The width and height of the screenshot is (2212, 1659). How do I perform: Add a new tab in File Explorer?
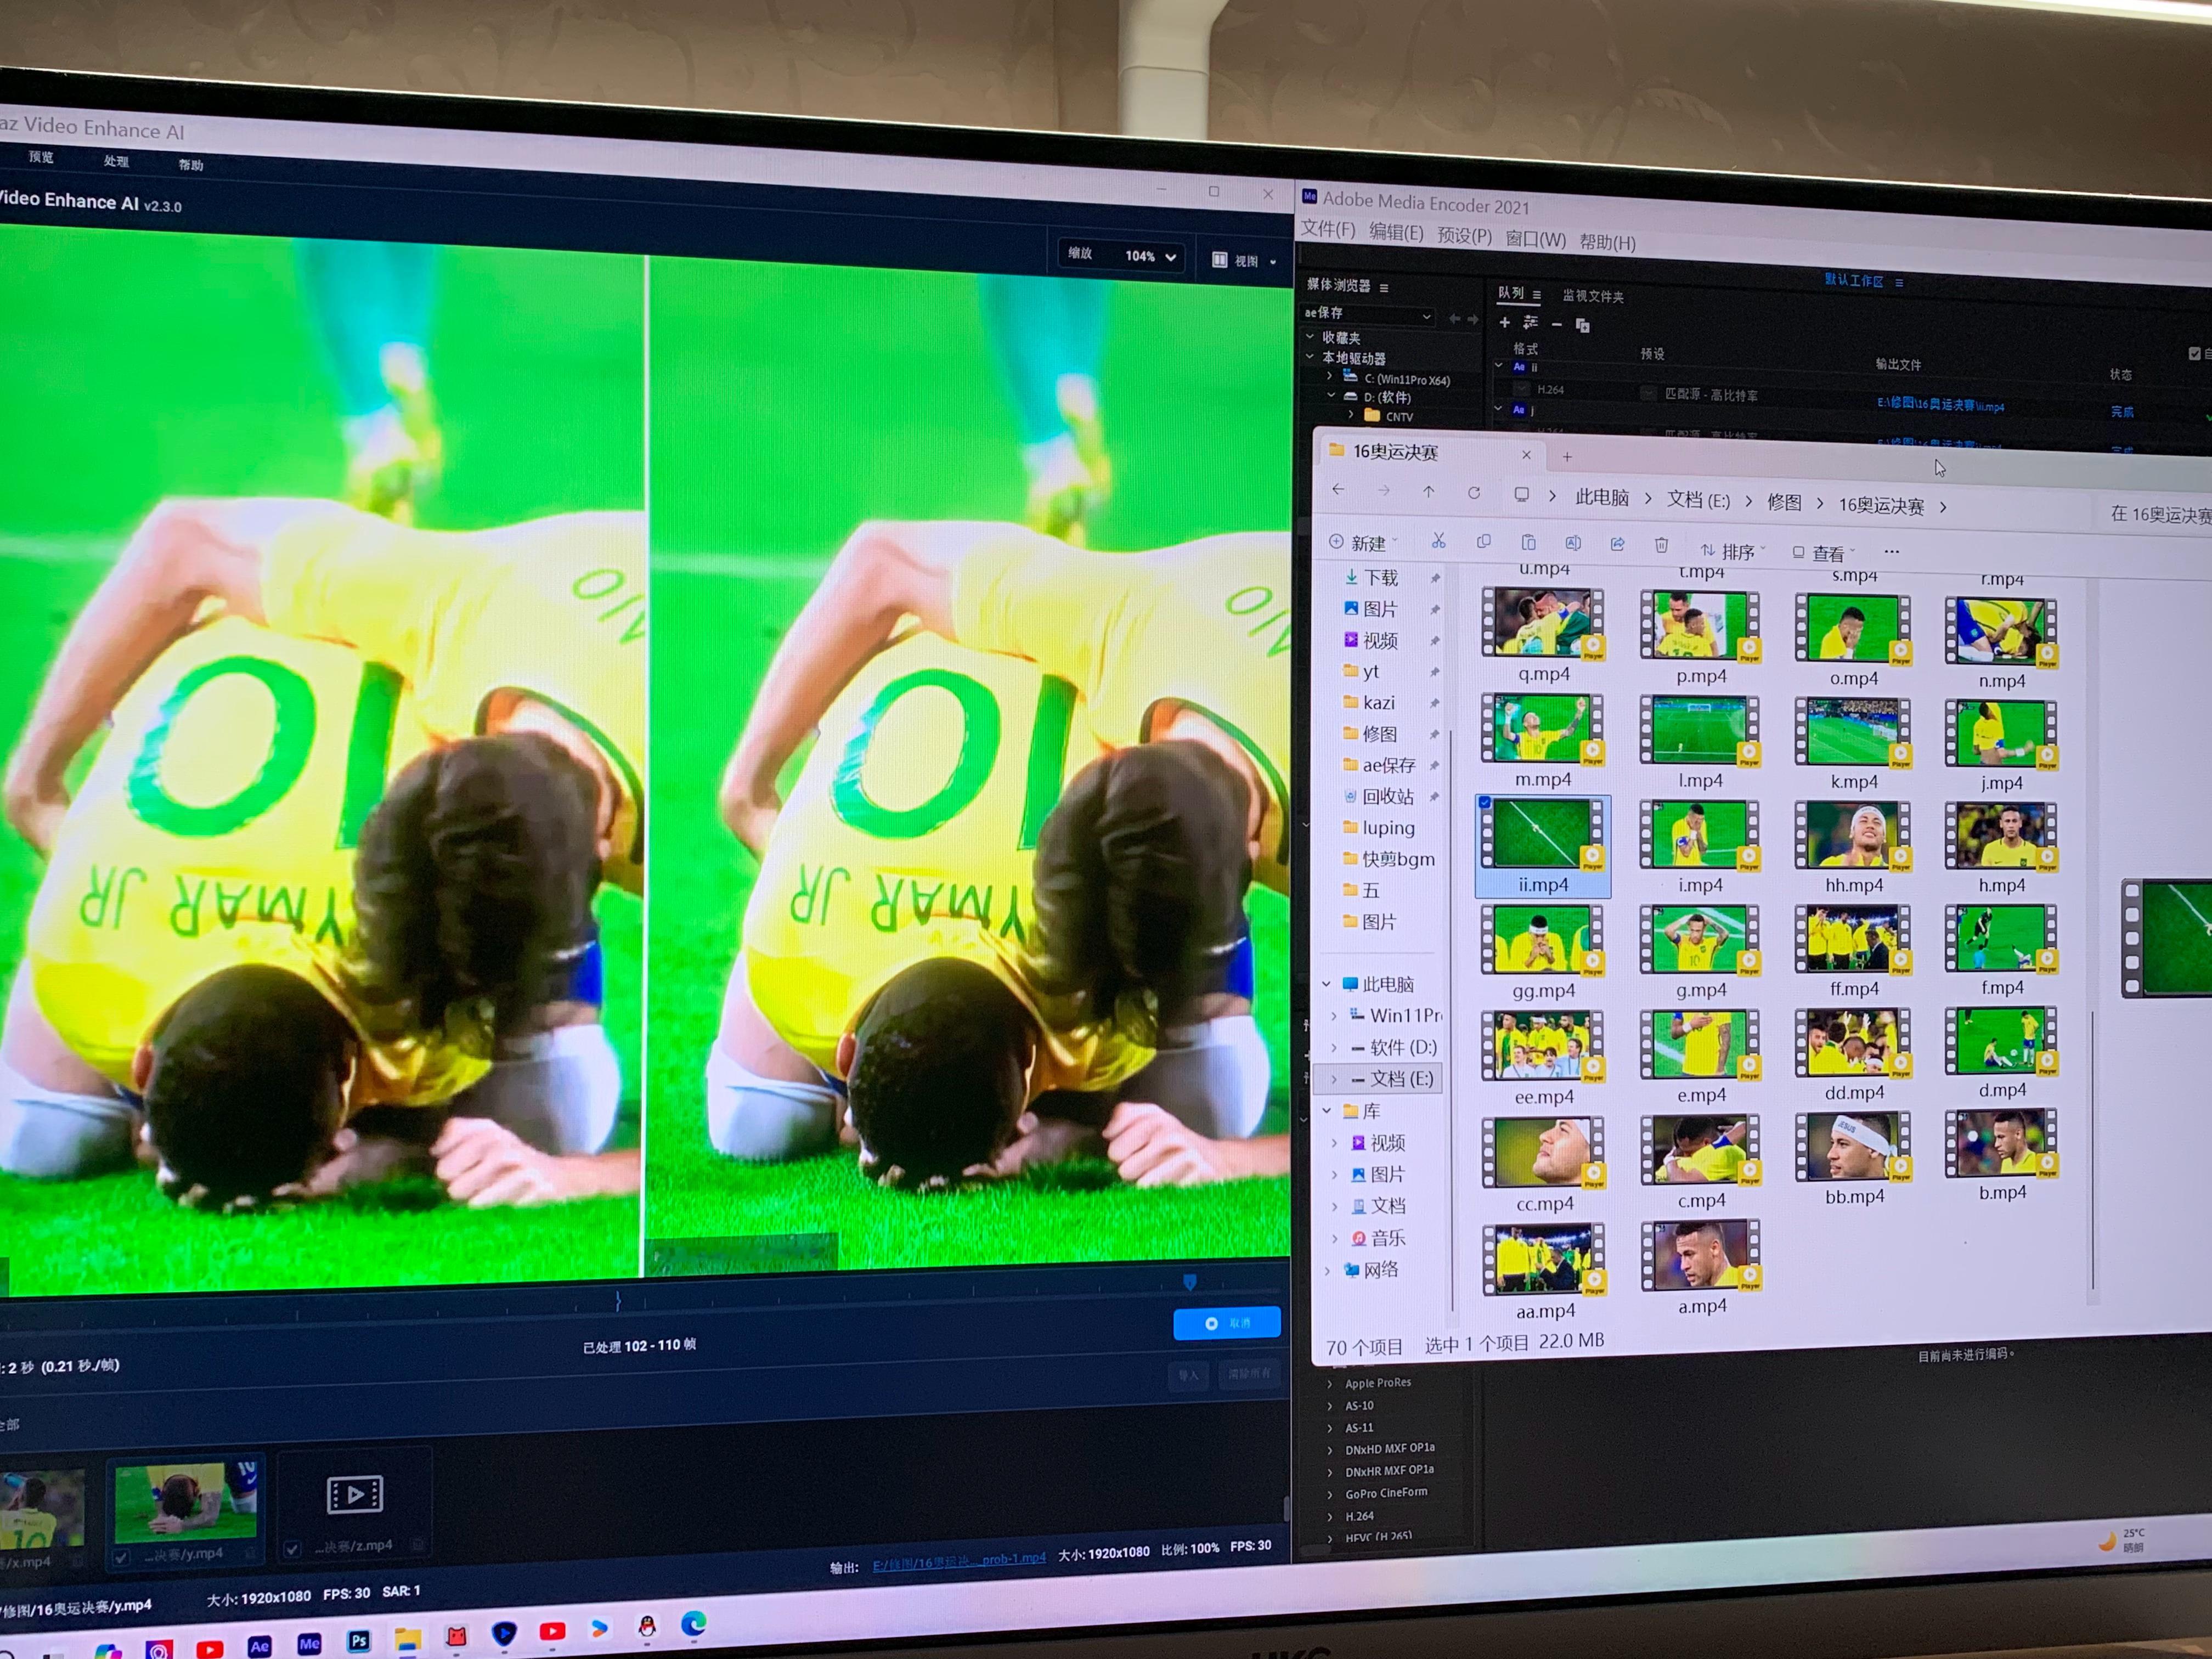point(1567,457)
